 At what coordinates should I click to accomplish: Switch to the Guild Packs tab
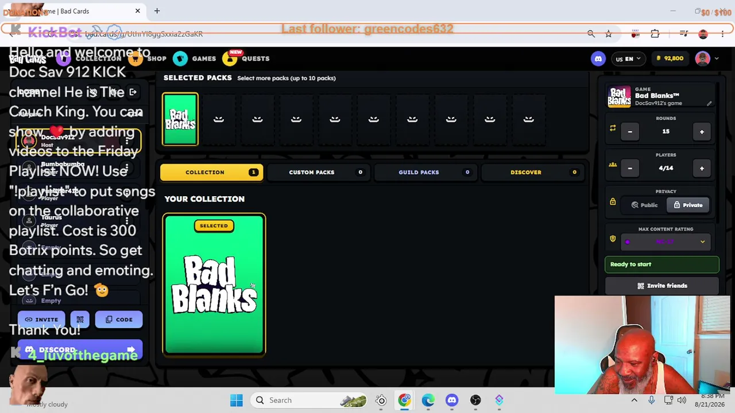click(x=425, y=172)
